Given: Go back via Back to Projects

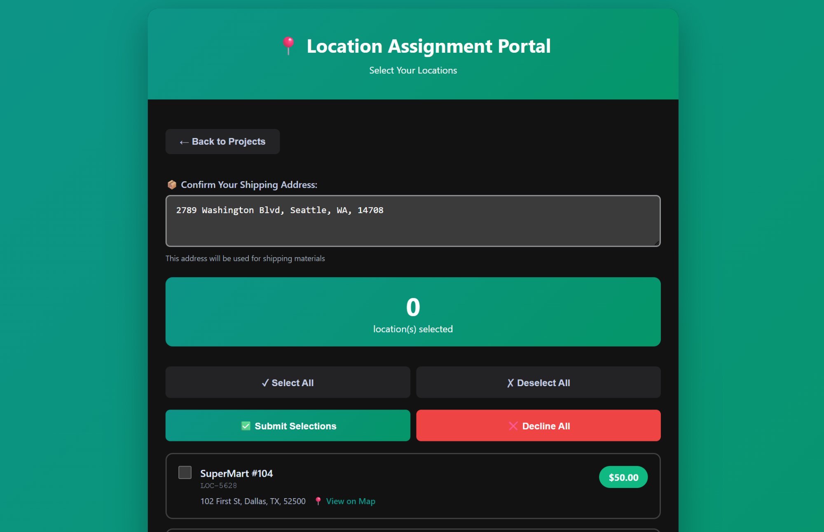Looking at the screenshot, I should [x=222, y=141].
